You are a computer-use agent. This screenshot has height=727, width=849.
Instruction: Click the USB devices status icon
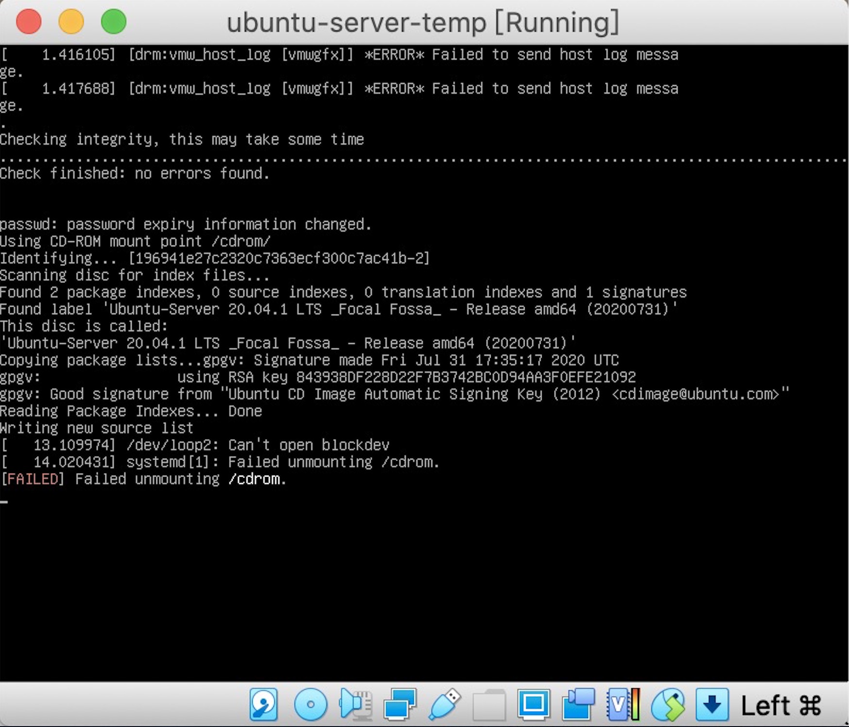pos(444,705)
